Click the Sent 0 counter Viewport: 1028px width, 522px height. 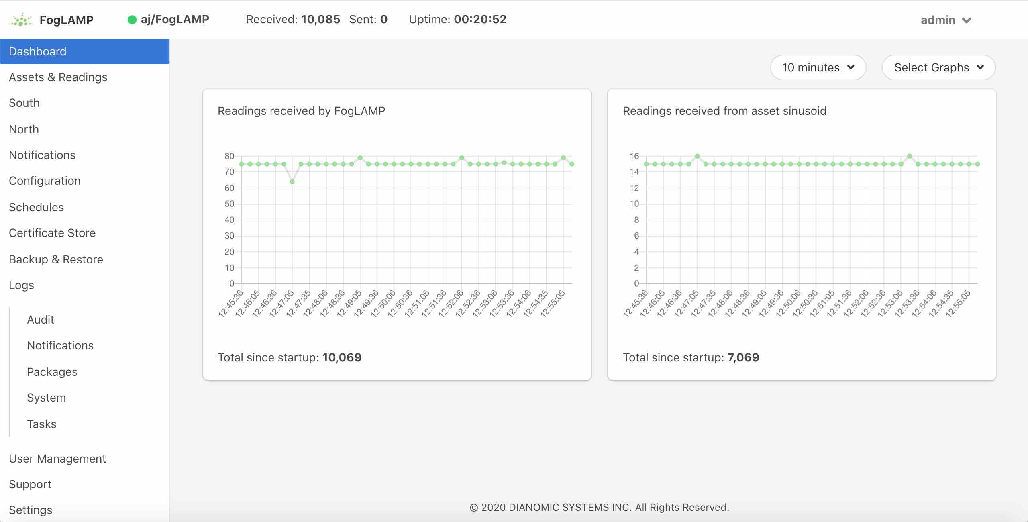[x=368, y=20]
